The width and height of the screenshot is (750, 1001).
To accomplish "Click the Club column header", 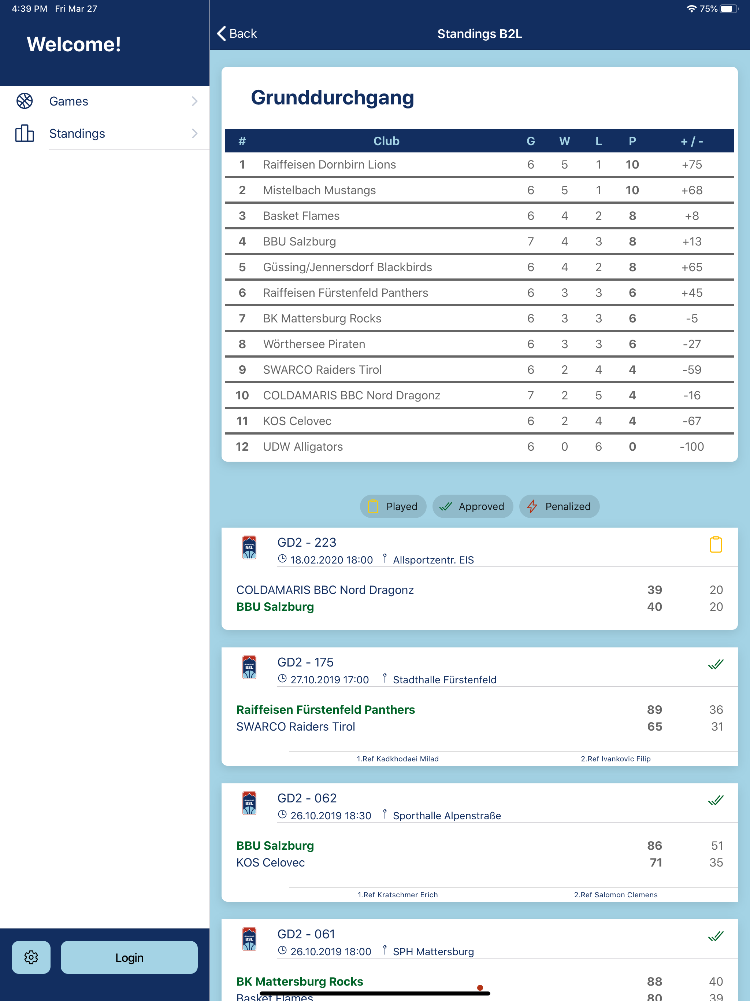I will click(386, 141).
